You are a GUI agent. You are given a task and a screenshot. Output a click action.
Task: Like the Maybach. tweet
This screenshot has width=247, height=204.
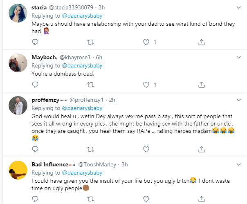click(146, 85)
